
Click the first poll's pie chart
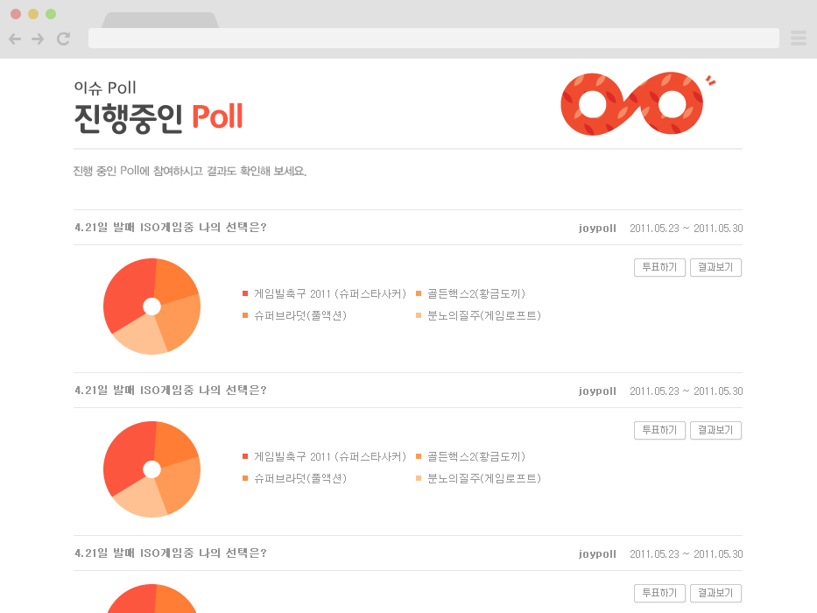pos(151,306)
